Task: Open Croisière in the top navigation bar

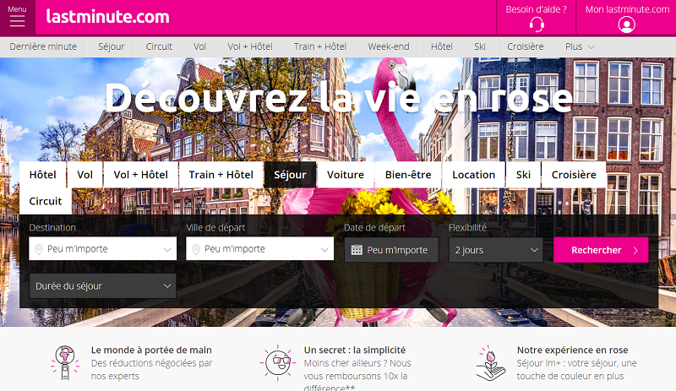Action: point(525,46)
